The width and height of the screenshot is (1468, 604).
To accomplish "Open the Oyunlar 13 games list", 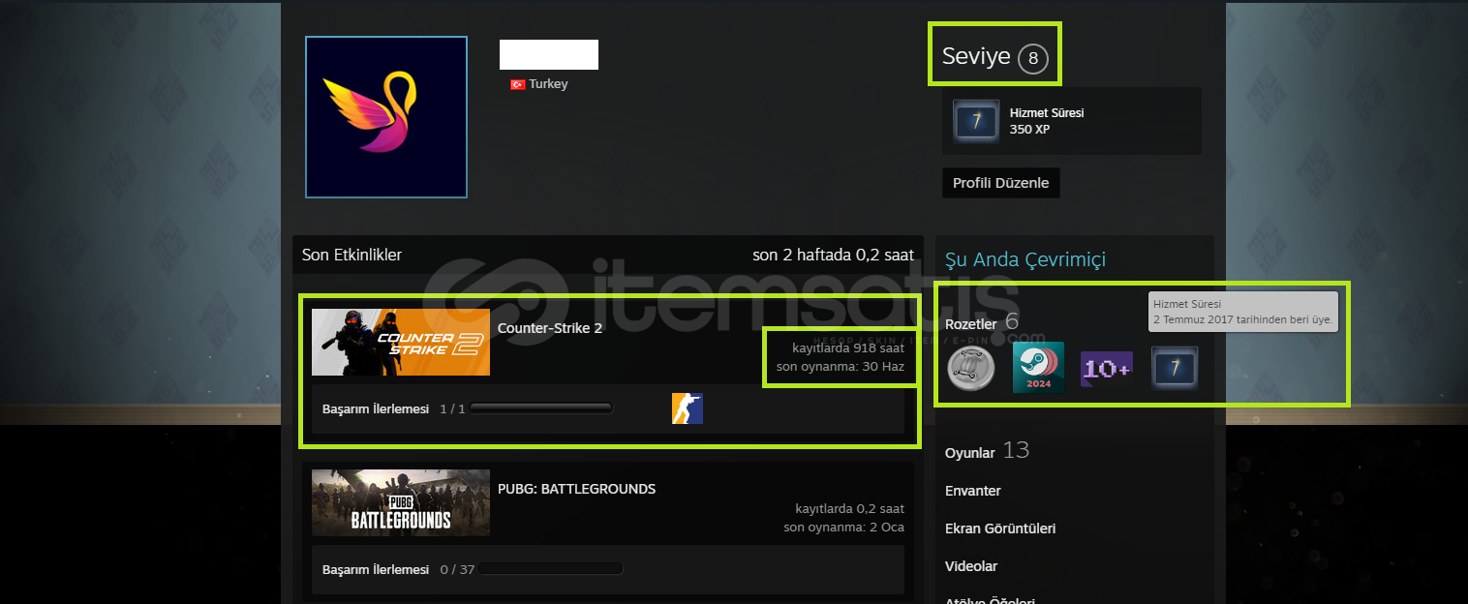I will (987, 451).
